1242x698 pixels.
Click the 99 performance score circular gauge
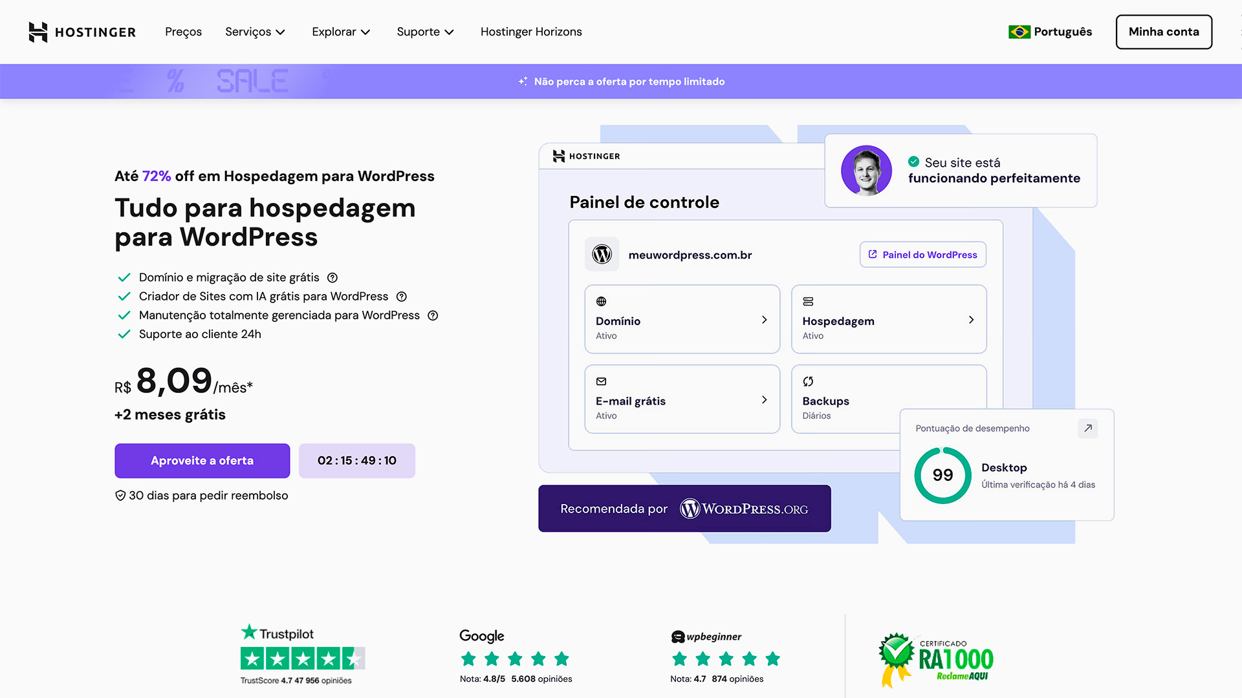coord(942,476)
